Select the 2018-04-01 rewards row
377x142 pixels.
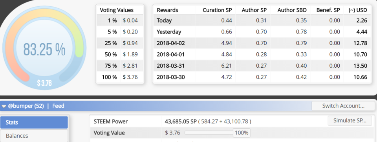[262, 54]
